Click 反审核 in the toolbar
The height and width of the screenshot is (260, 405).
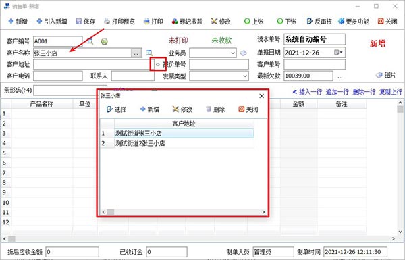(319, 21)
